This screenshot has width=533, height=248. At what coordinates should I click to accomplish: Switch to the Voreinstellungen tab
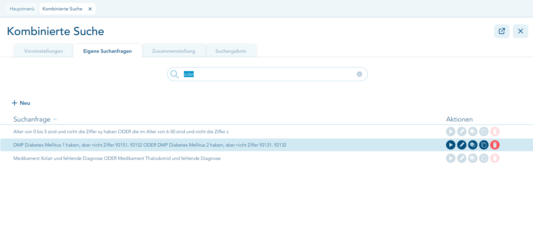43,51
